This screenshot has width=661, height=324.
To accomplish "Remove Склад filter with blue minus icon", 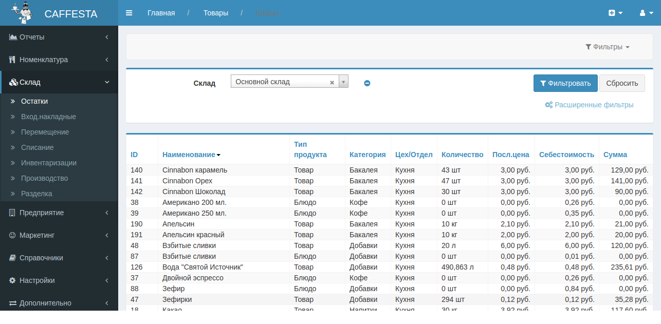I will tap(367, 83).
